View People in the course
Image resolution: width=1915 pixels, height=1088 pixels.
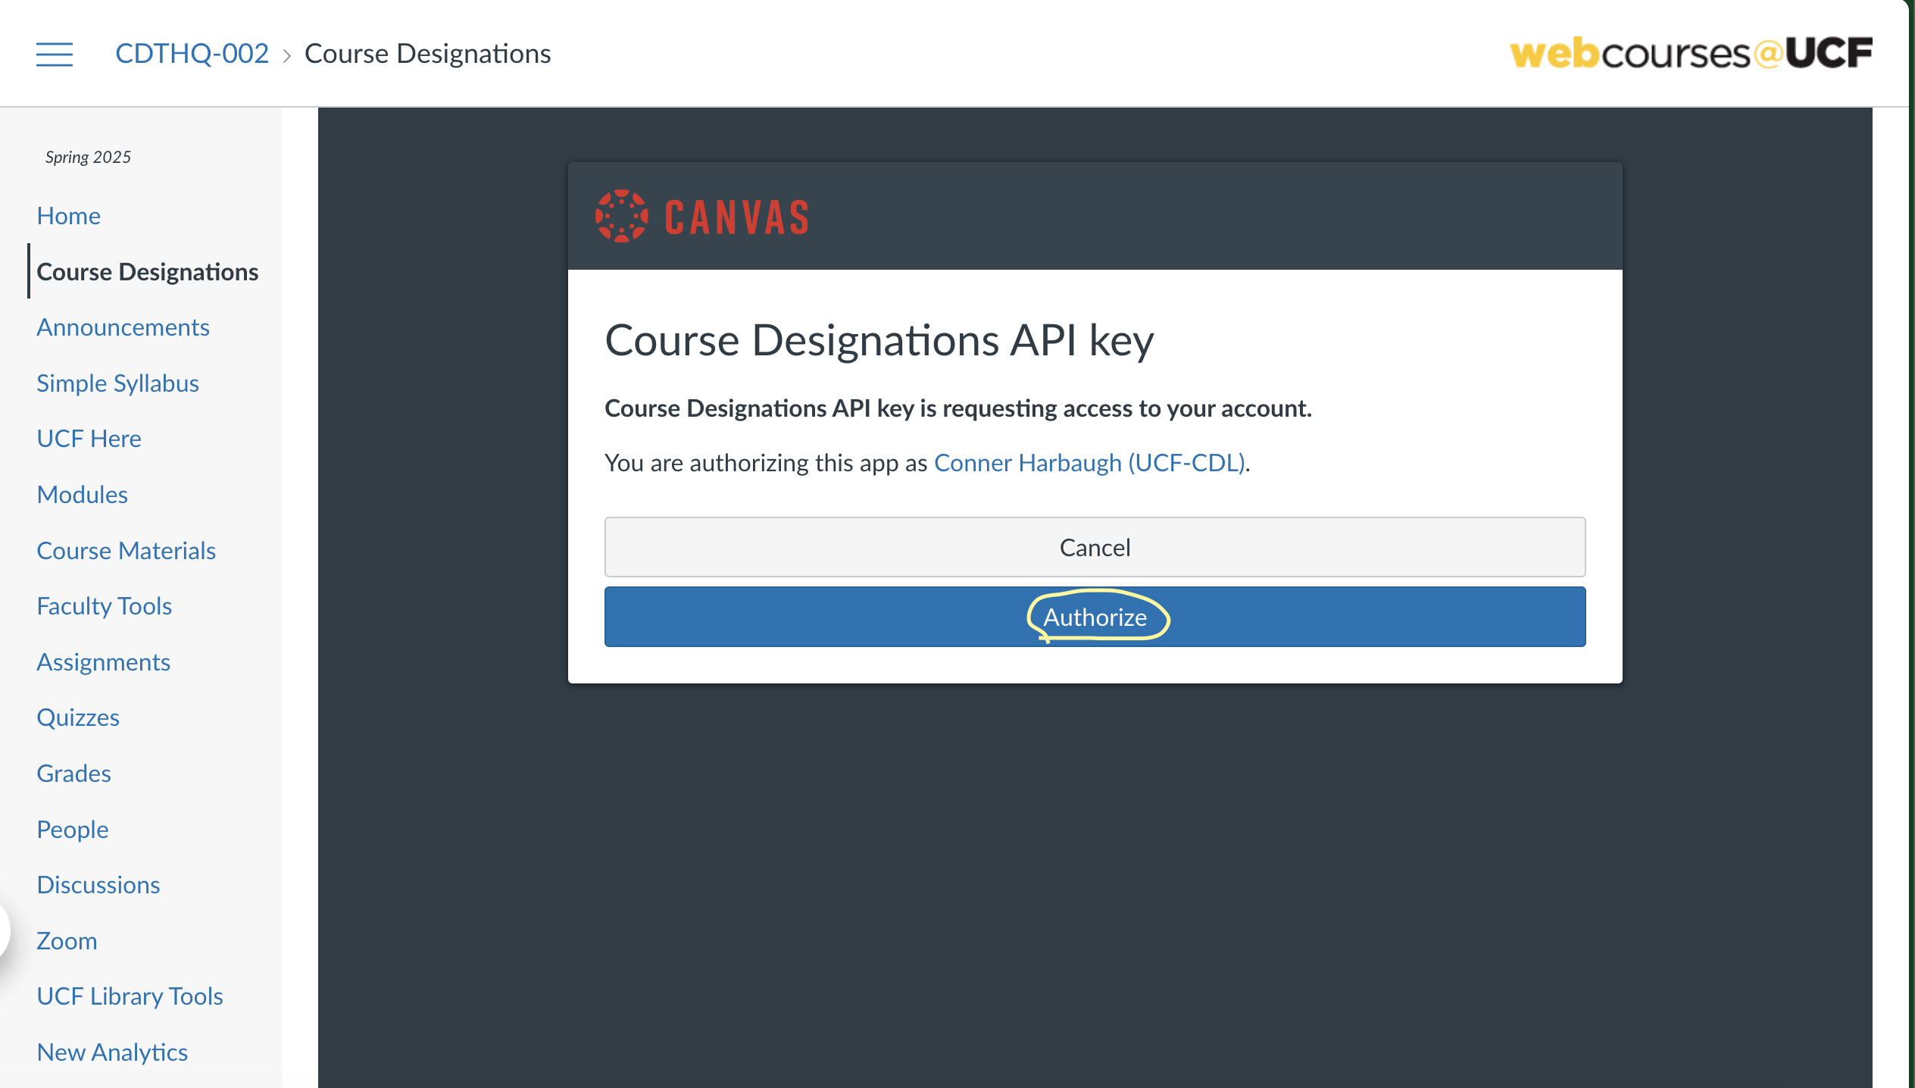[72, 830]
